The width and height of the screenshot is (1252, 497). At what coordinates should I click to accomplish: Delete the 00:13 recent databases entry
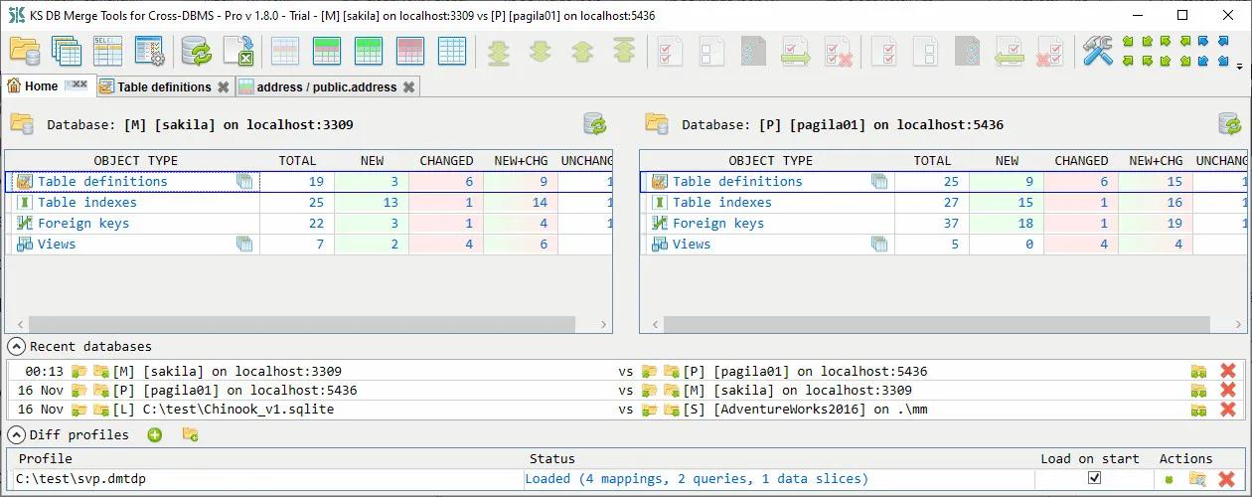click(1228, 371)
